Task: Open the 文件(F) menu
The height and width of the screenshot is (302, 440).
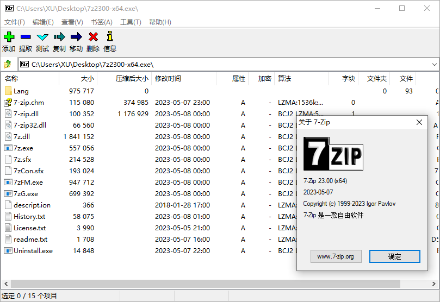Action: (15, 22)
